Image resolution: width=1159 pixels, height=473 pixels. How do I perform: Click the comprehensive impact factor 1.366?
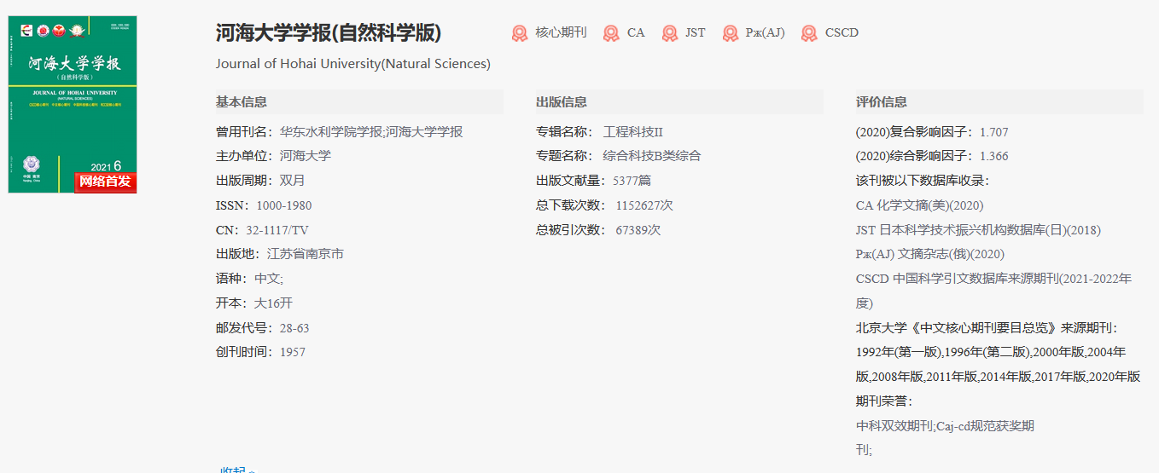994,156
